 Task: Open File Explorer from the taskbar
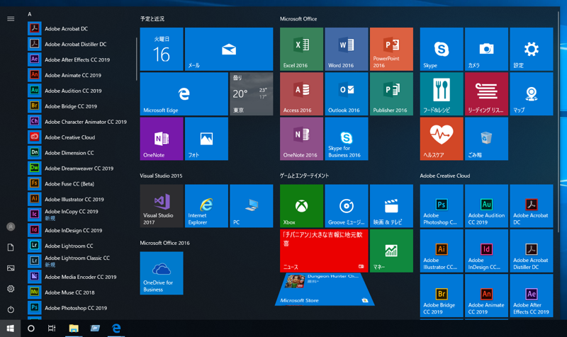[74, 329]
